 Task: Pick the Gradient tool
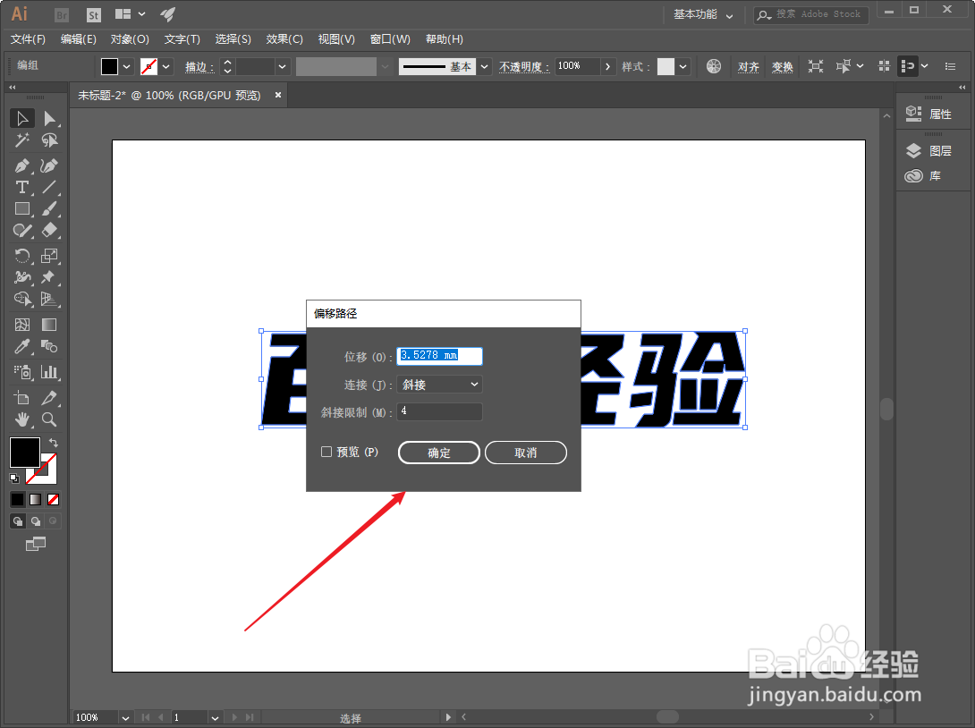(x=49, y=325)
